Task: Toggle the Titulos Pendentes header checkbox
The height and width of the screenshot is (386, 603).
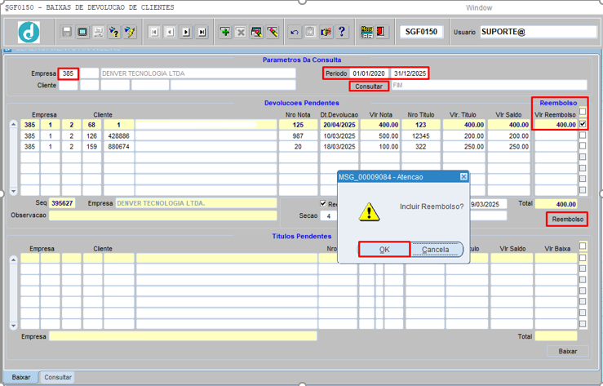Action: pyautogui.click(x=583, y=246)
